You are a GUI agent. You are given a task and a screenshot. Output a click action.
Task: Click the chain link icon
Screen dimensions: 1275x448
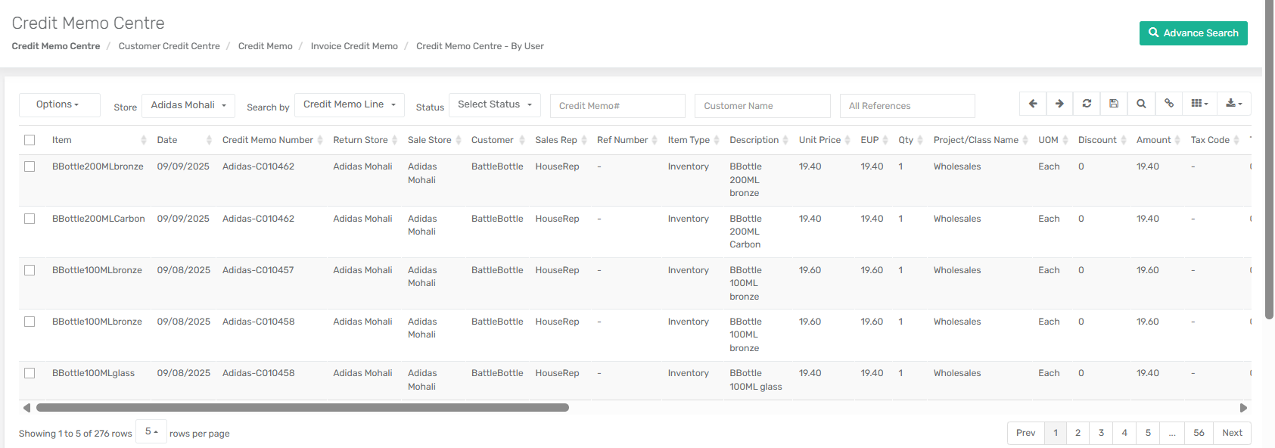pyautogui.click(x=1169, y=104)
